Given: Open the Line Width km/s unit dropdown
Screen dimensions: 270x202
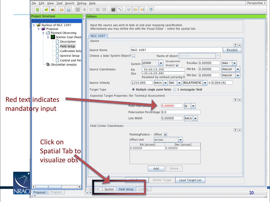Looking at the screenshot, I should [195, 118].
